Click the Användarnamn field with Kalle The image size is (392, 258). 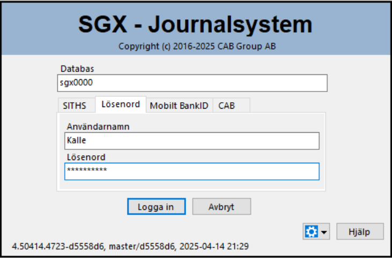(x=192, y=141)
